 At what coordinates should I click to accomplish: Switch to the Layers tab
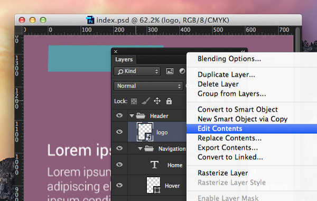[124, 59]
